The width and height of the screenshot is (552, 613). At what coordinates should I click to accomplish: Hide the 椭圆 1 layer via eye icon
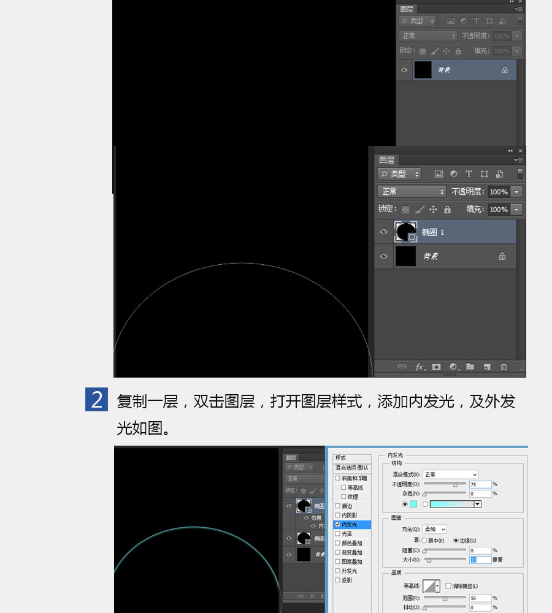click(x=384, y=232)
